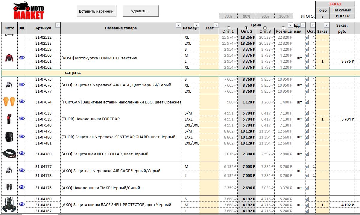Click stock bar icon for article 31-07674
Viewport: 360px width, 215px height.
click(308, 102)
